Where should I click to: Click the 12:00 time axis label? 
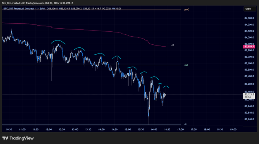[49, 129]
